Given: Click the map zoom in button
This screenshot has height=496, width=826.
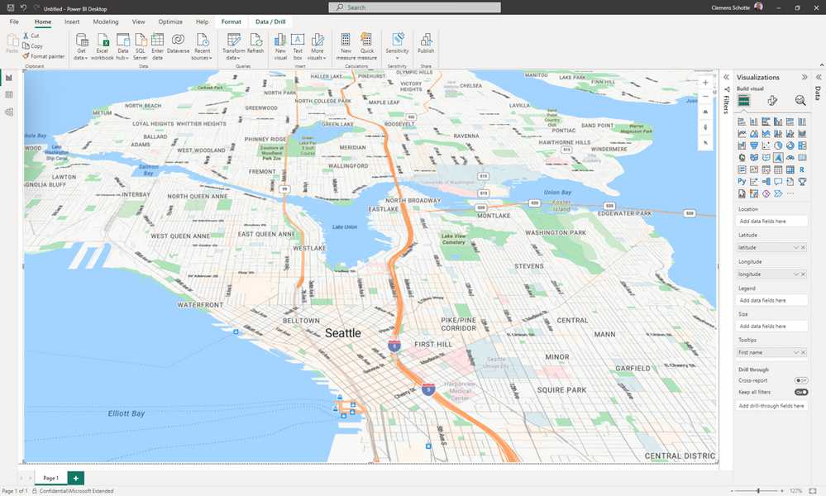Looking at the screenshot, I should 704,82.
